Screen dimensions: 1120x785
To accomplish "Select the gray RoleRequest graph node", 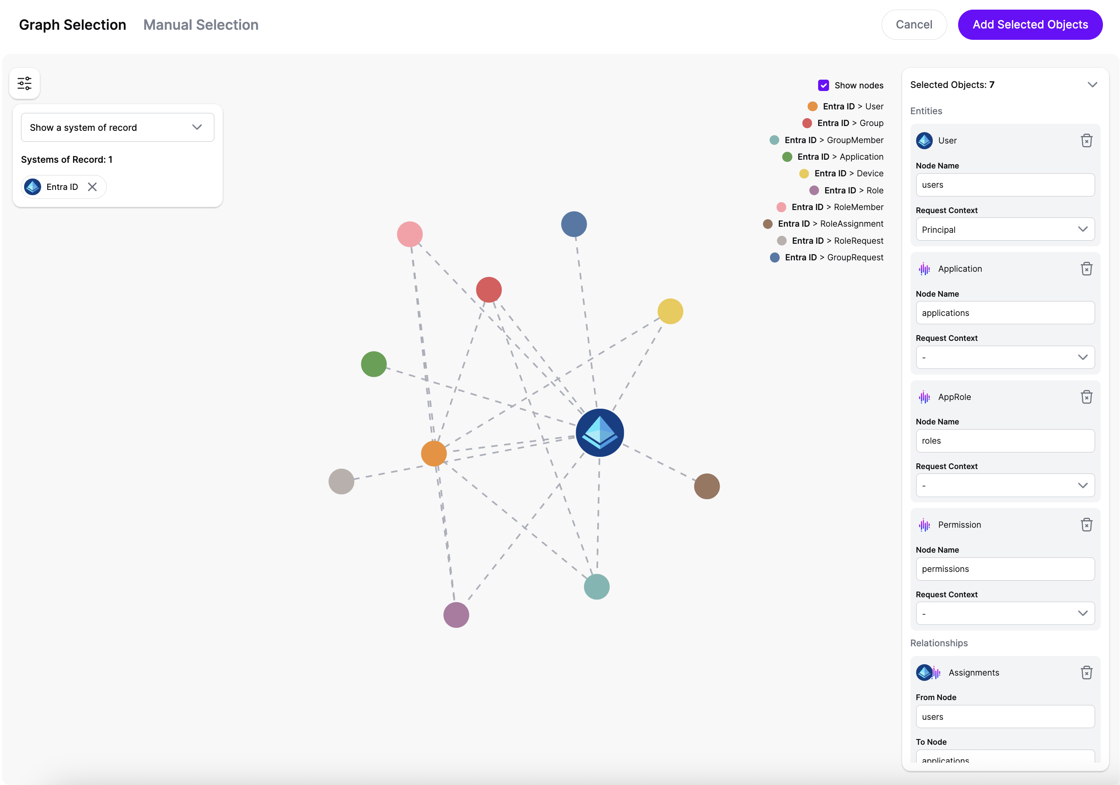I will click(341, 481).
